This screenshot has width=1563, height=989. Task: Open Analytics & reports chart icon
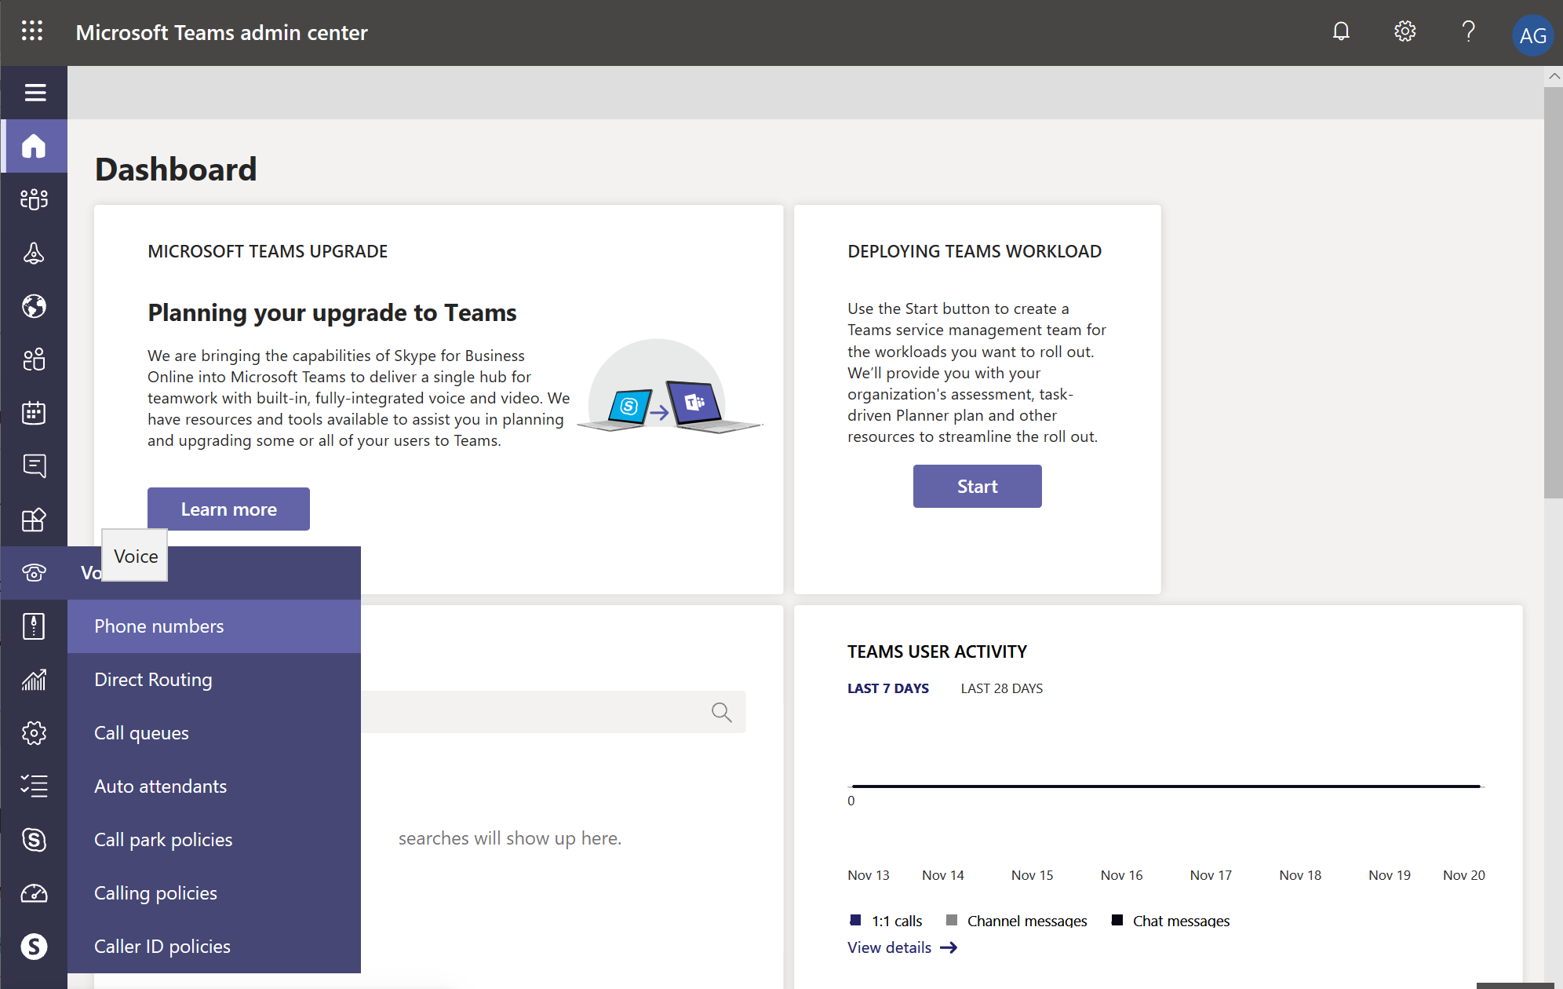pos(34,680)
